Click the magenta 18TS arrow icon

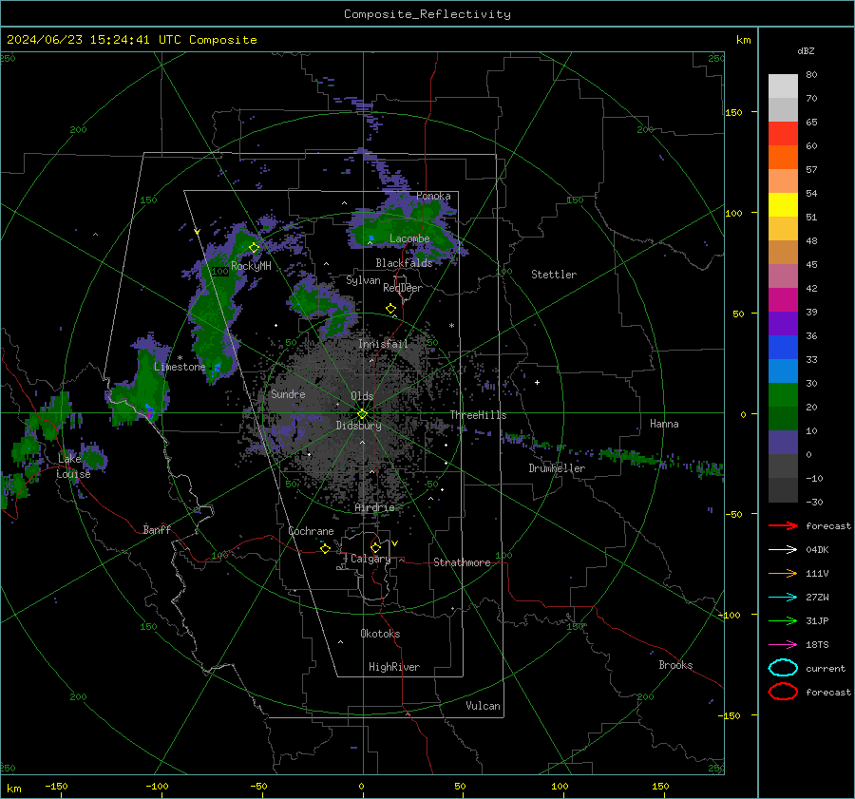tap(783, 645)
